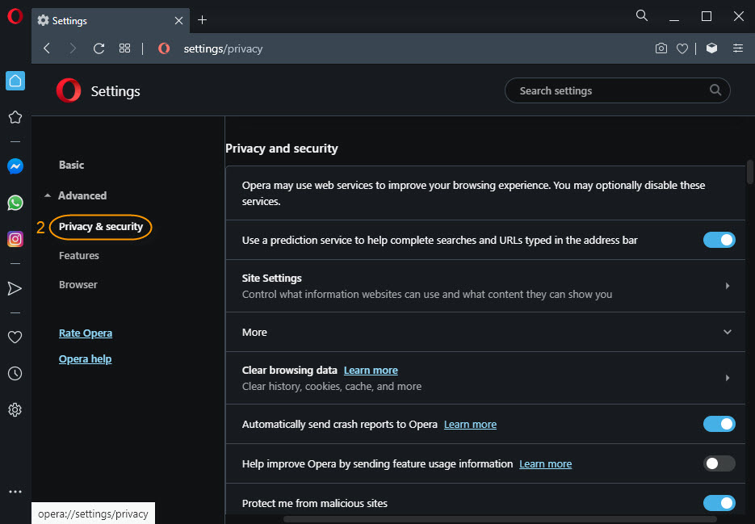Click the Site Settings title text
The height and width of the screenshot is (524, 755).
coord(271,278)
